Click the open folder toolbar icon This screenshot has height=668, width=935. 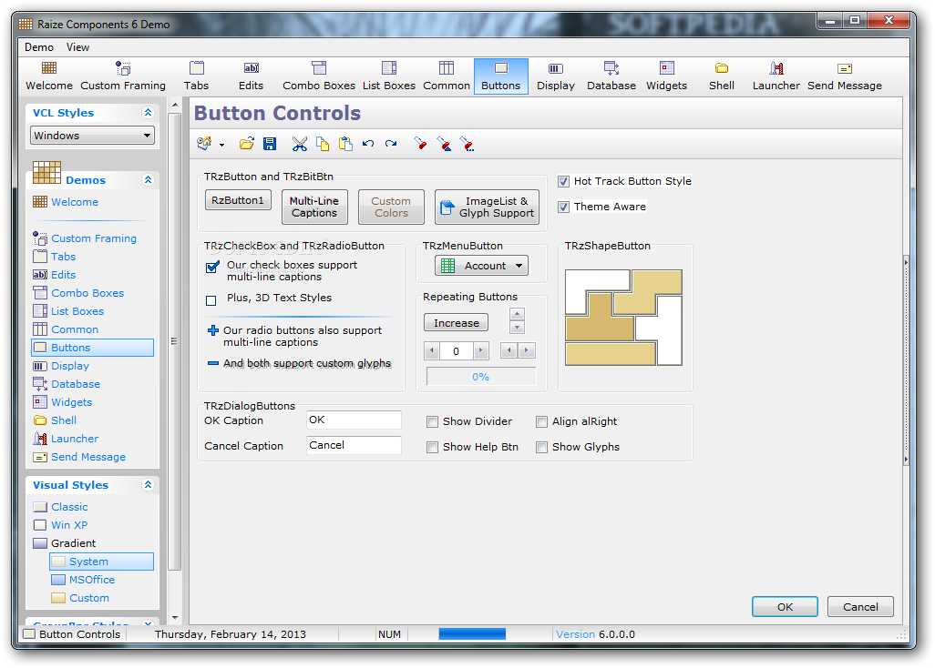click(x=247, y=144)
